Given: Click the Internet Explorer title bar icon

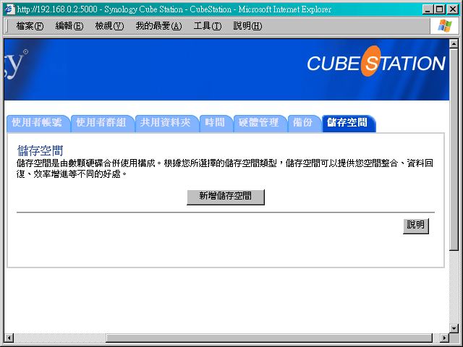Looking at the screenshot, I should click(x=10, y=9).
